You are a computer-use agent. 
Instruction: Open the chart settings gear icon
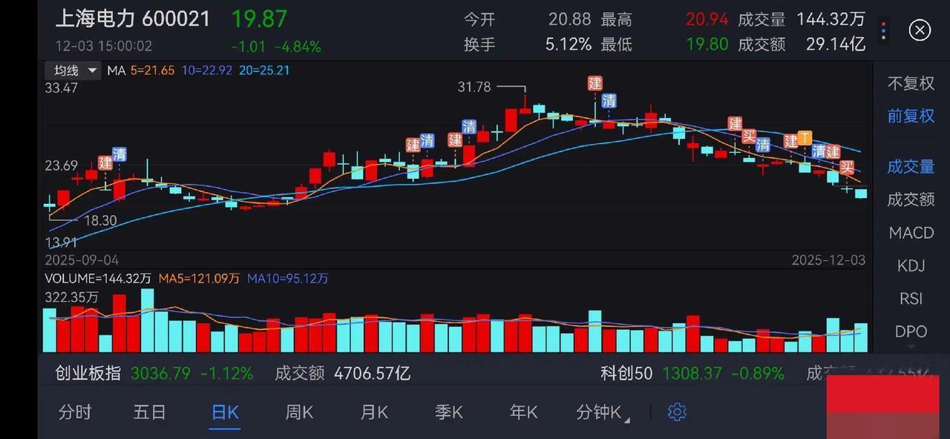pos(676,412)
